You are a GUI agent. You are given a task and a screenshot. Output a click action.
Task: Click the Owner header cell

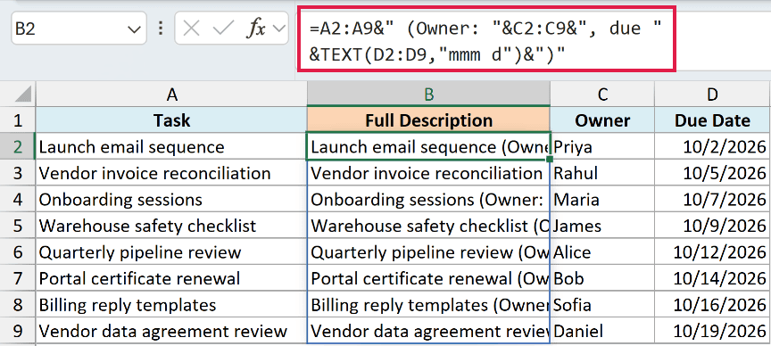point(602,119)
